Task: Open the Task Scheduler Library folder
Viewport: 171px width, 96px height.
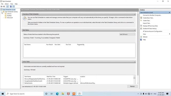Action: click(11, 12)
